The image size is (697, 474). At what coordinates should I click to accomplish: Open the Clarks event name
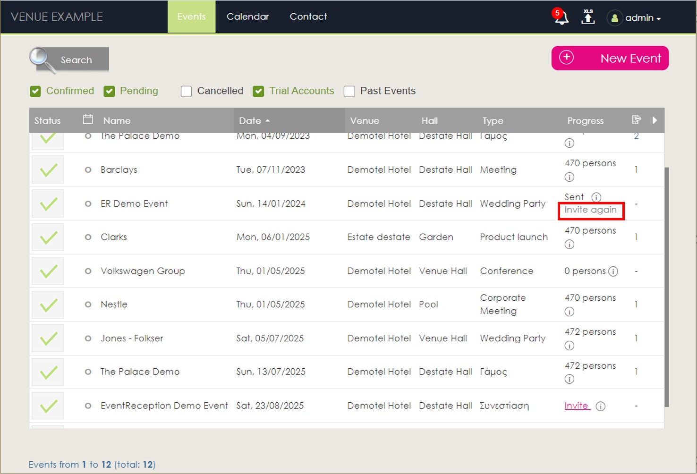[x=114, y=237]
